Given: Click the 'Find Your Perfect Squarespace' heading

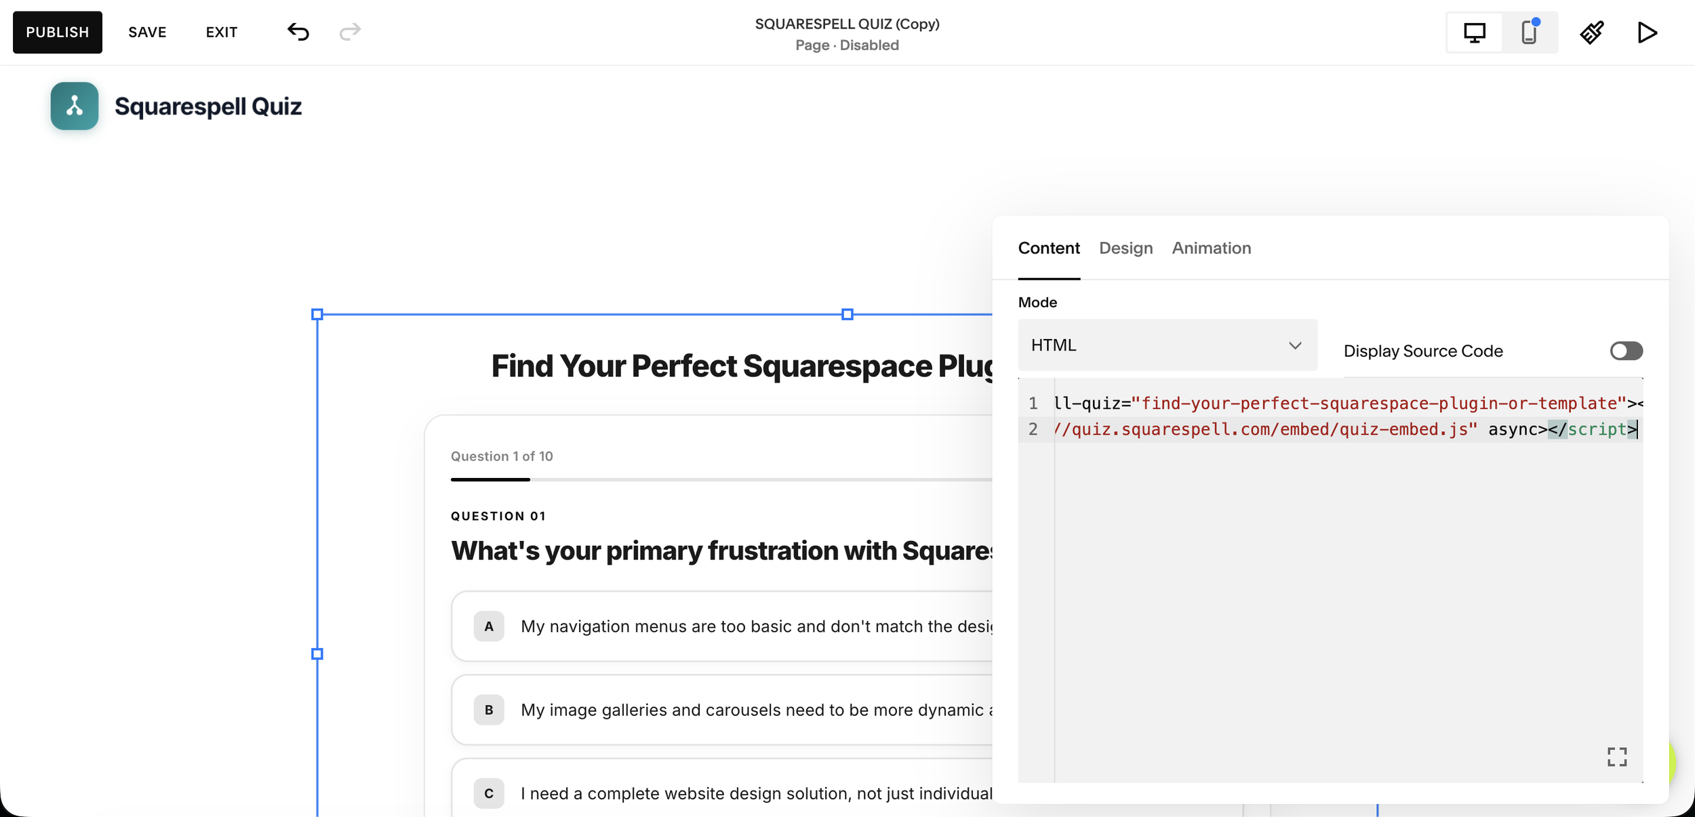Looking at the screenshot, I should 742,366.
